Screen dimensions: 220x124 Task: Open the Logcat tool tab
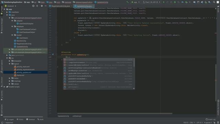[x=9, y=120]
